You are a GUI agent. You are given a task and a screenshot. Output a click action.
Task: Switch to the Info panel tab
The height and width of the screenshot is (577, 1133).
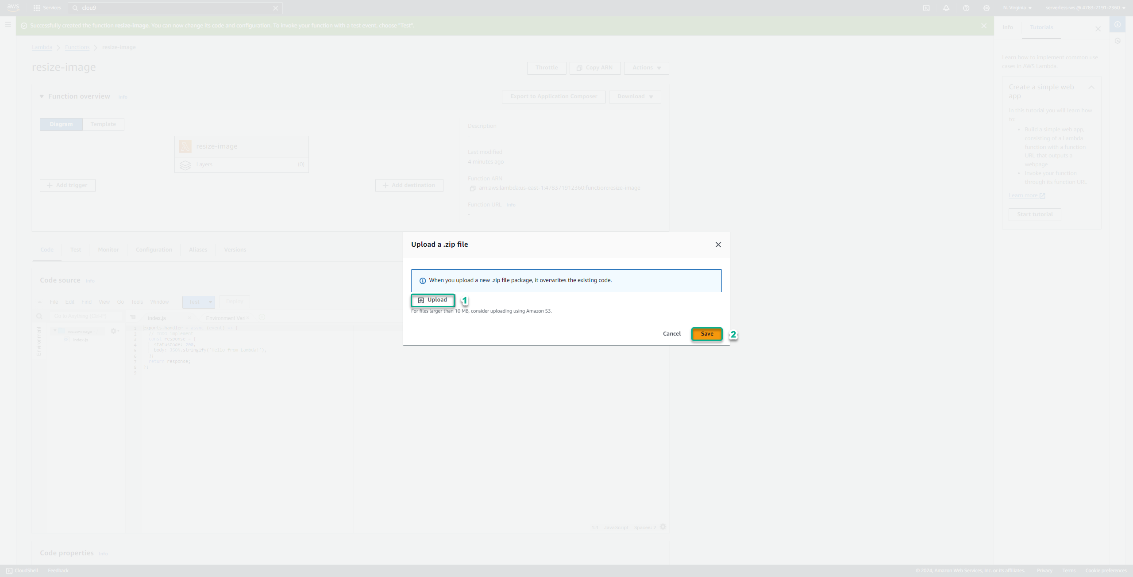(x=1008, y=27)
